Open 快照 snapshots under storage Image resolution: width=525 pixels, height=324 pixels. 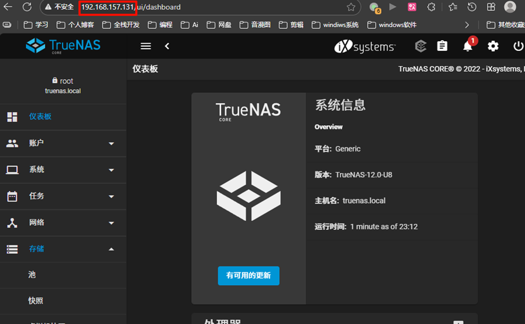pyautogui.click(x=64, y=301)
